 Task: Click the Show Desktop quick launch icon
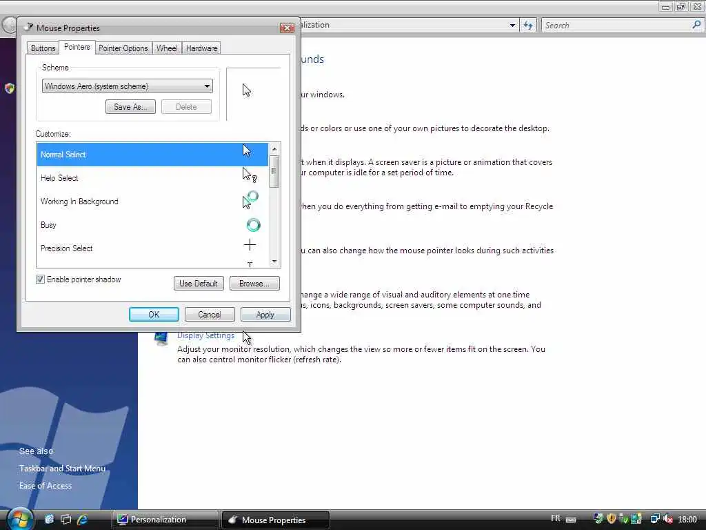click(x=50, y=519)
